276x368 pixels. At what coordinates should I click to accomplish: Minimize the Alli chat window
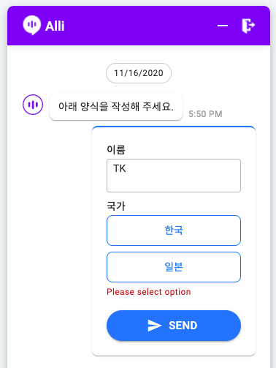(223, 26)
